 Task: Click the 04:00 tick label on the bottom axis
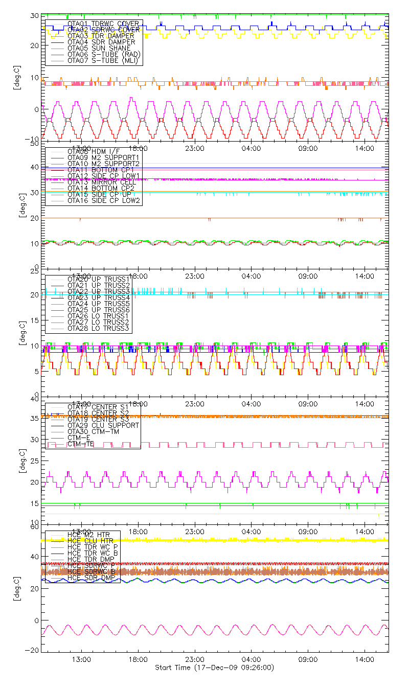(252, 660)
